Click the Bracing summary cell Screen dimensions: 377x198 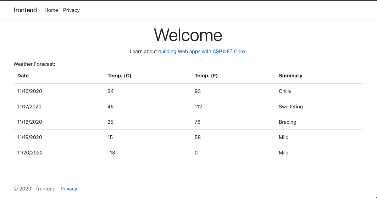[287, 122]
